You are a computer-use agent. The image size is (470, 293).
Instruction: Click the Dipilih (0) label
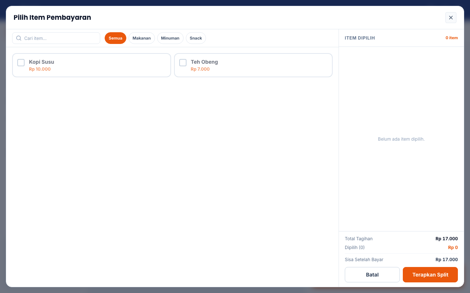(x=355, y=248)
